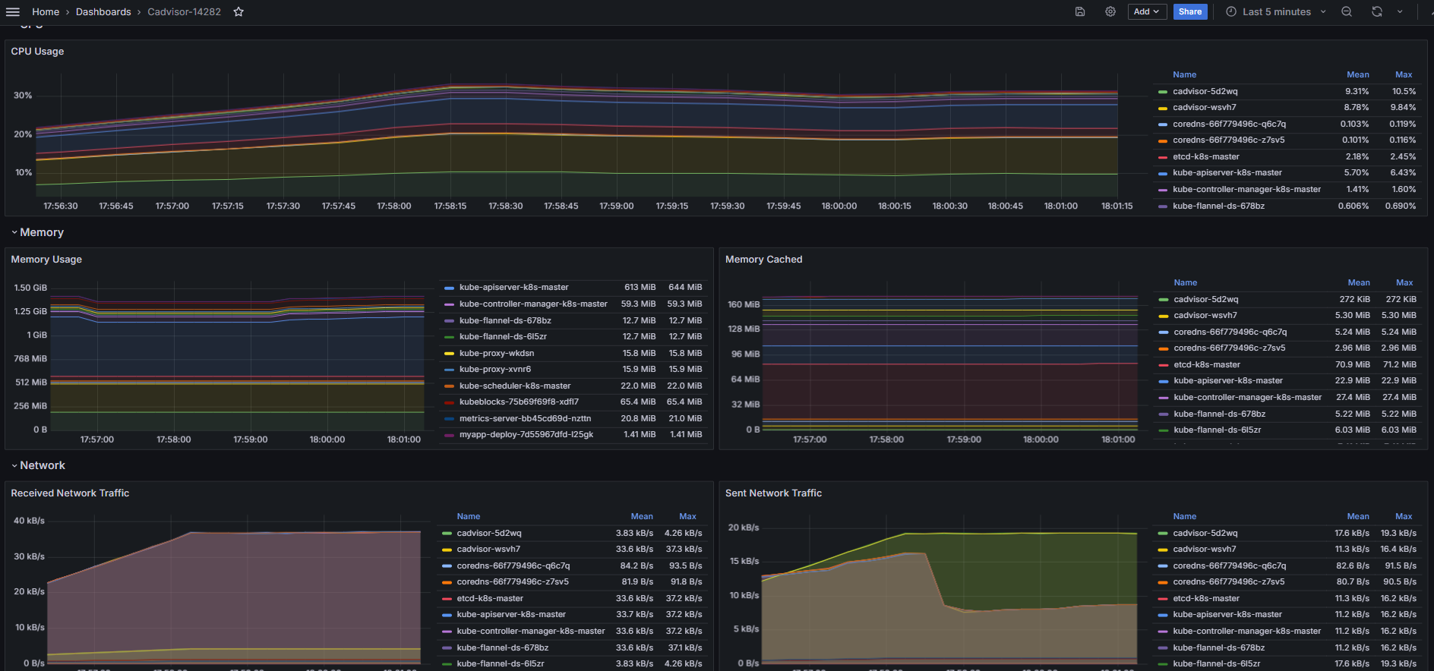Open the refresh interval dropdown arrow
The image size is (1434, 671).
click(x=1400, y=11)
